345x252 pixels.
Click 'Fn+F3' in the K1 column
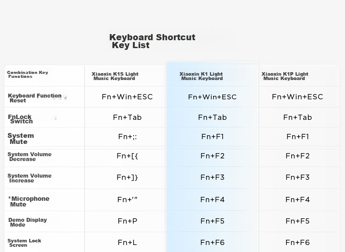(212, 177)
